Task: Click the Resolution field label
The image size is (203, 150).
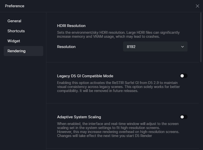Action: (x=66, y=47)
